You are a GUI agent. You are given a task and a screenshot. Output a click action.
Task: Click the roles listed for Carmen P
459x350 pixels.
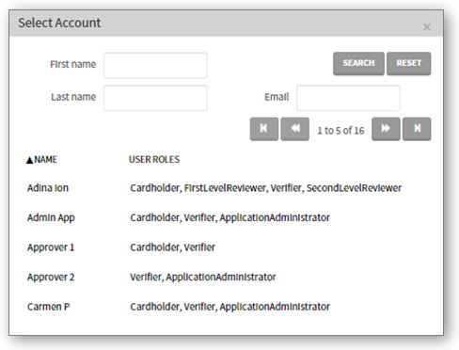coord(230,307)
